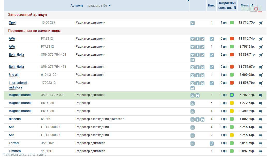The image size is (267, 157).
Task: Click the 'Предложения по заменителям' section heading
Action: (x=34, y=31)
